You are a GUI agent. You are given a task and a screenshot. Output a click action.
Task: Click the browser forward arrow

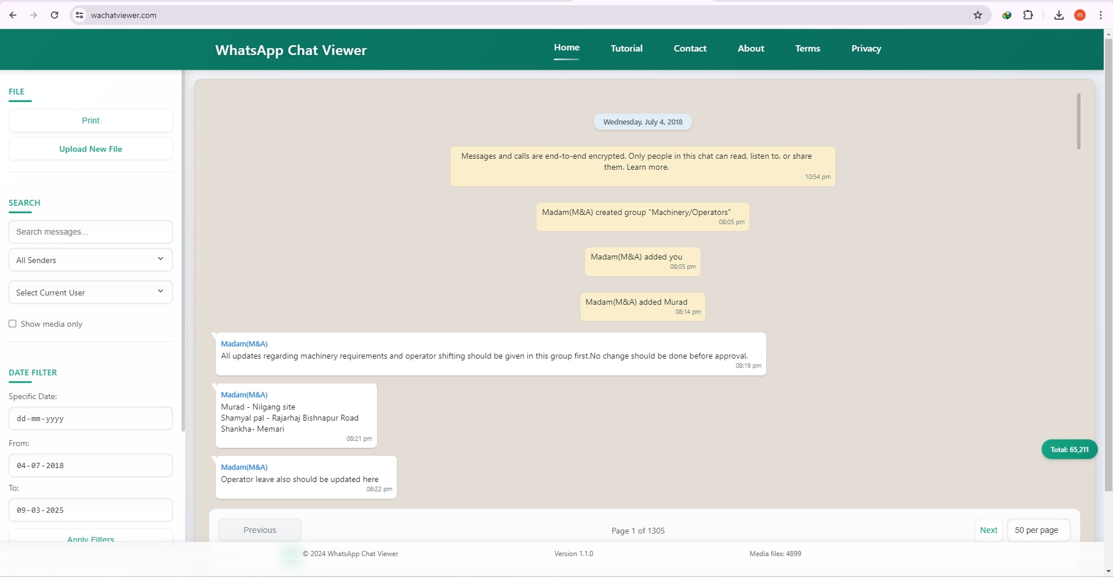coord(34,15)
